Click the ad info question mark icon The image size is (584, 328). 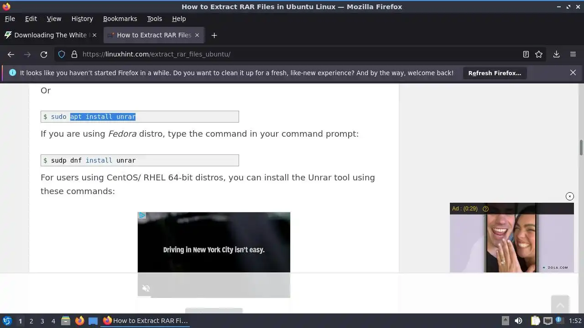(485, 209)
